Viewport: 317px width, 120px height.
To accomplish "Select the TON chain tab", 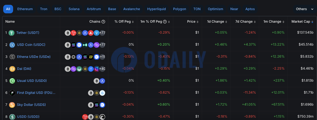I will (x=197, y=9).
